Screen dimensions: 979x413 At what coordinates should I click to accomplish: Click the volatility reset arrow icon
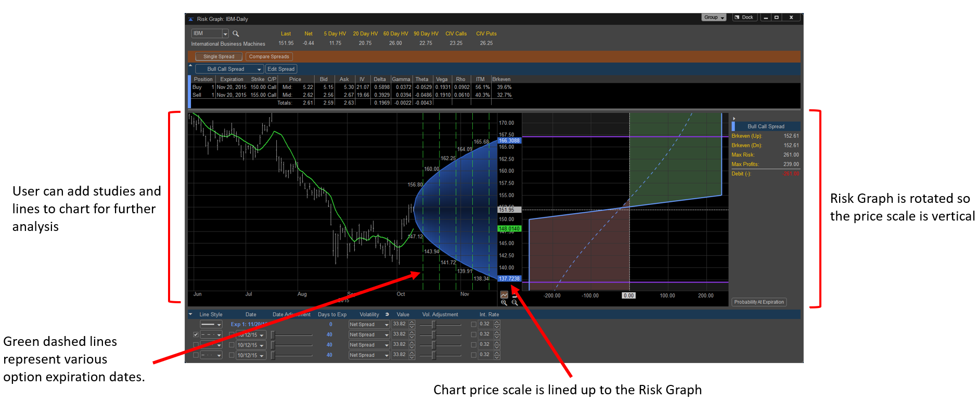pos(387,314)
